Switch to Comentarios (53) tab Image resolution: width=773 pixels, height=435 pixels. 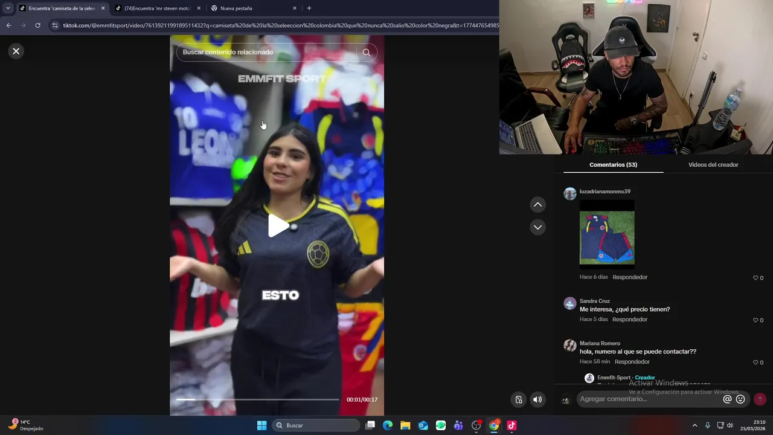(613, 164)
